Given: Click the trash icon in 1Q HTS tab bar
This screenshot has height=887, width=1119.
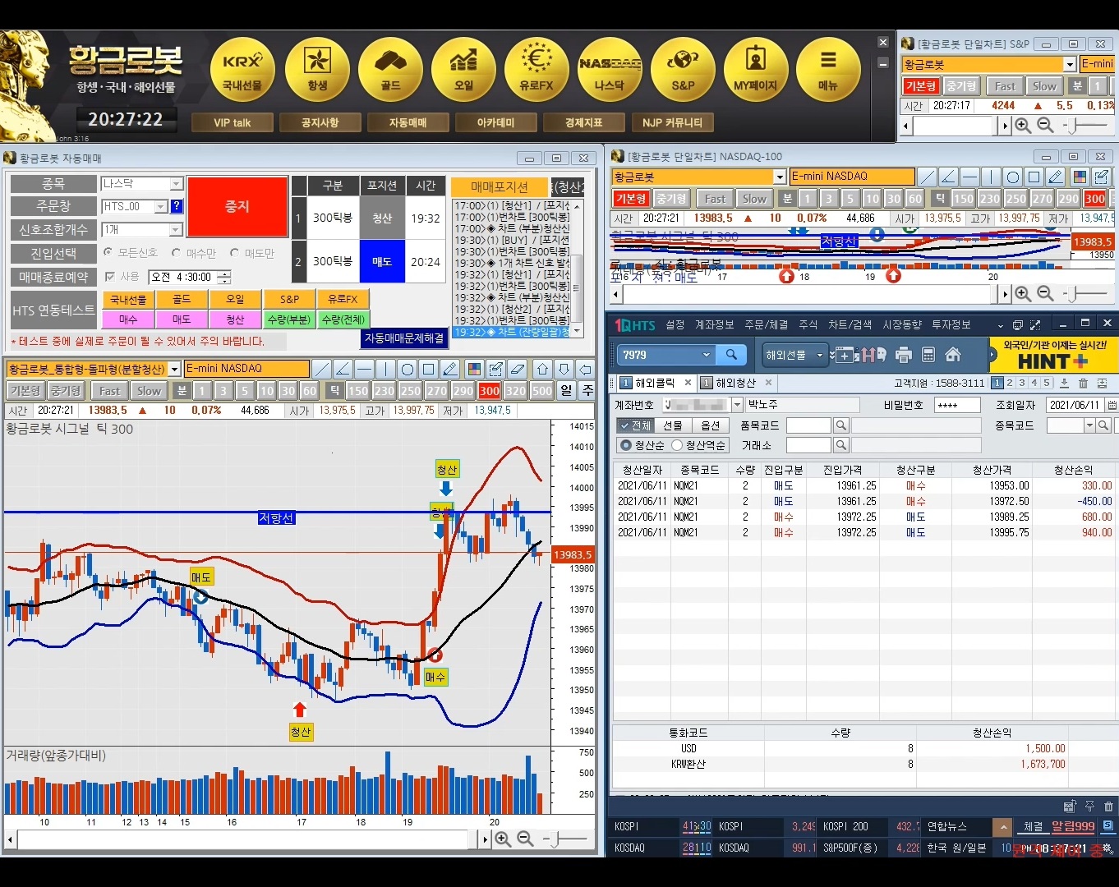Looking at the screenshot, I should [1084, 384].
